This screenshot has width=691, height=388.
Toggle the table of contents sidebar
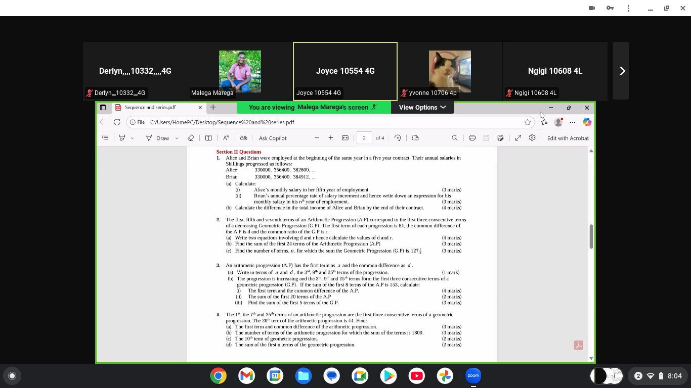pos(105,138)
